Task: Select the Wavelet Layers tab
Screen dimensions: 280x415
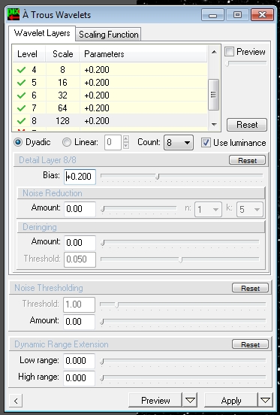Action: [x=42, y=33]
